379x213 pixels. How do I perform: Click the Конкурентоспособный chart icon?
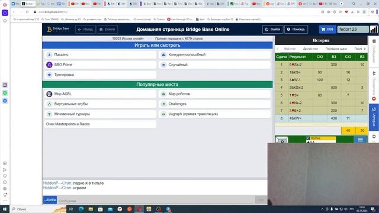click(163, 55)
